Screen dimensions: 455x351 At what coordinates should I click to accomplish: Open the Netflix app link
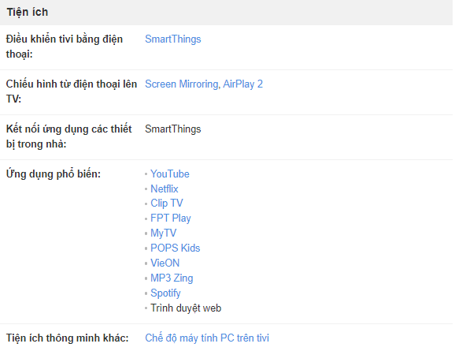(x=165, y=189)
